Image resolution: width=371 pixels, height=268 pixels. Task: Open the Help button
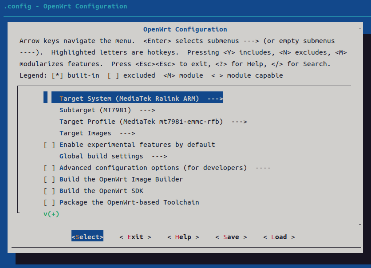coord(183,237)
